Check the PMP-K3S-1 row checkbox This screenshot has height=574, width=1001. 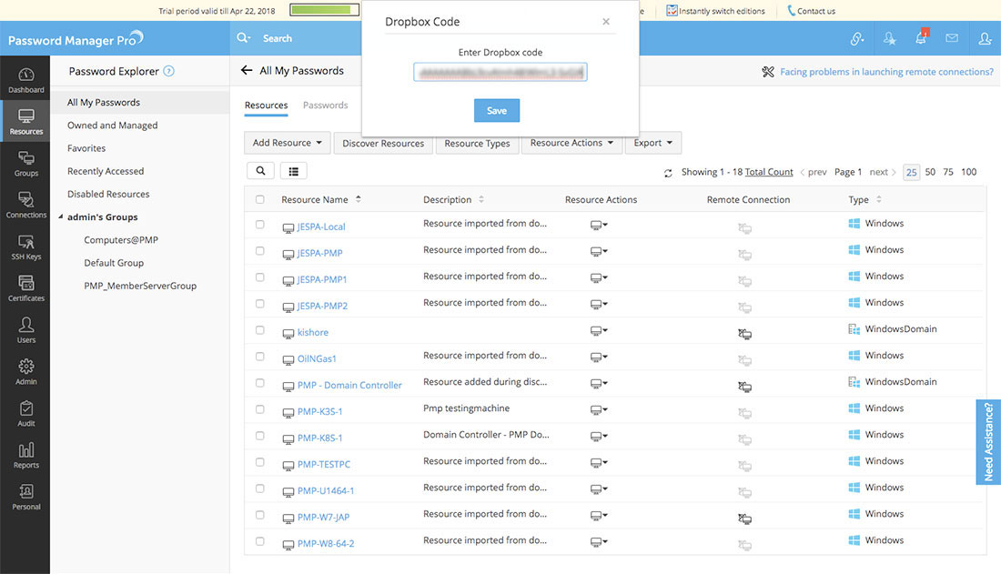(x=260, y=409)
